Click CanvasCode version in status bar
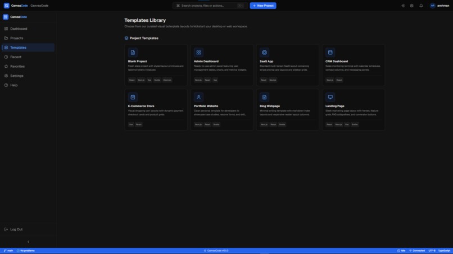This screenshot has width=453, height=254. click(x=216, y=251)
